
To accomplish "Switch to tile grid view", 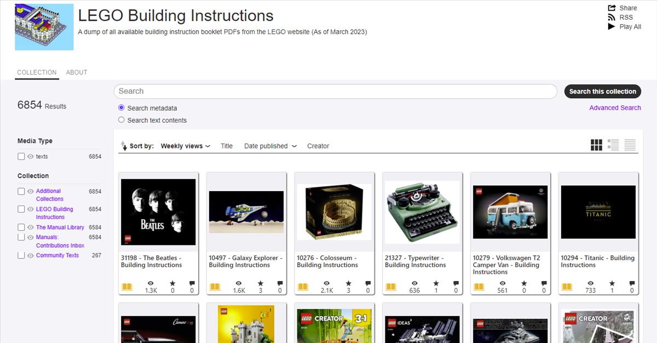I will point(596,145).
